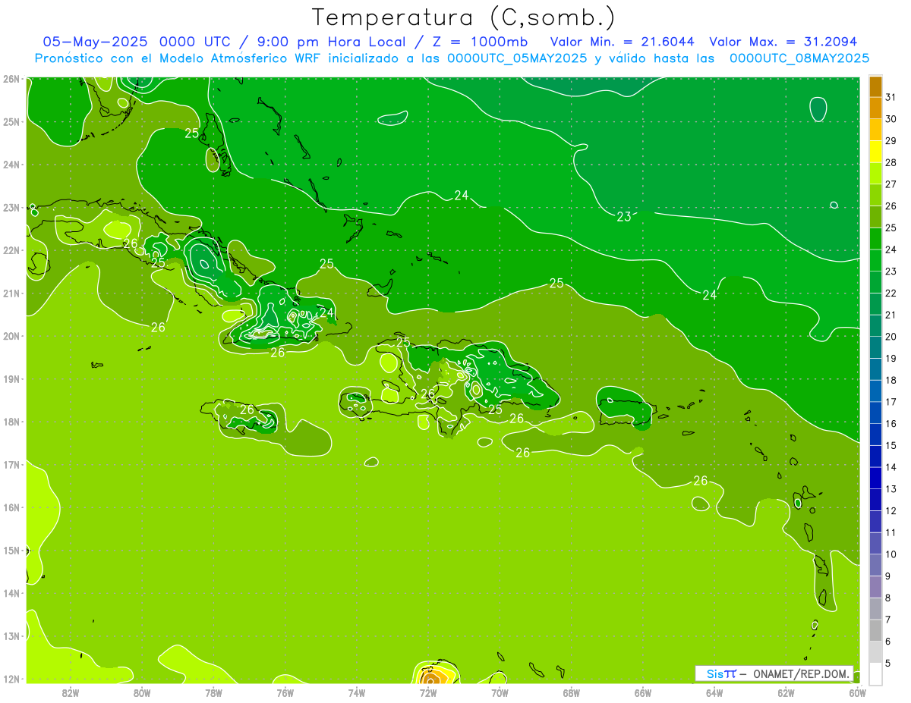Click the '60W' longitude axis label
911x703 pixels.
tap(858, 692)
